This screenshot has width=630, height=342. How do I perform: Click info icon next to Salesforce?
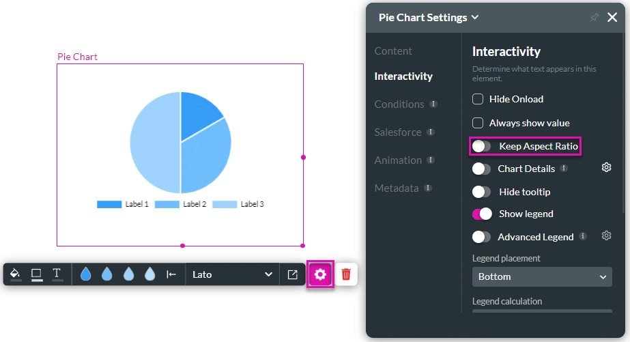tap(430, 132)
